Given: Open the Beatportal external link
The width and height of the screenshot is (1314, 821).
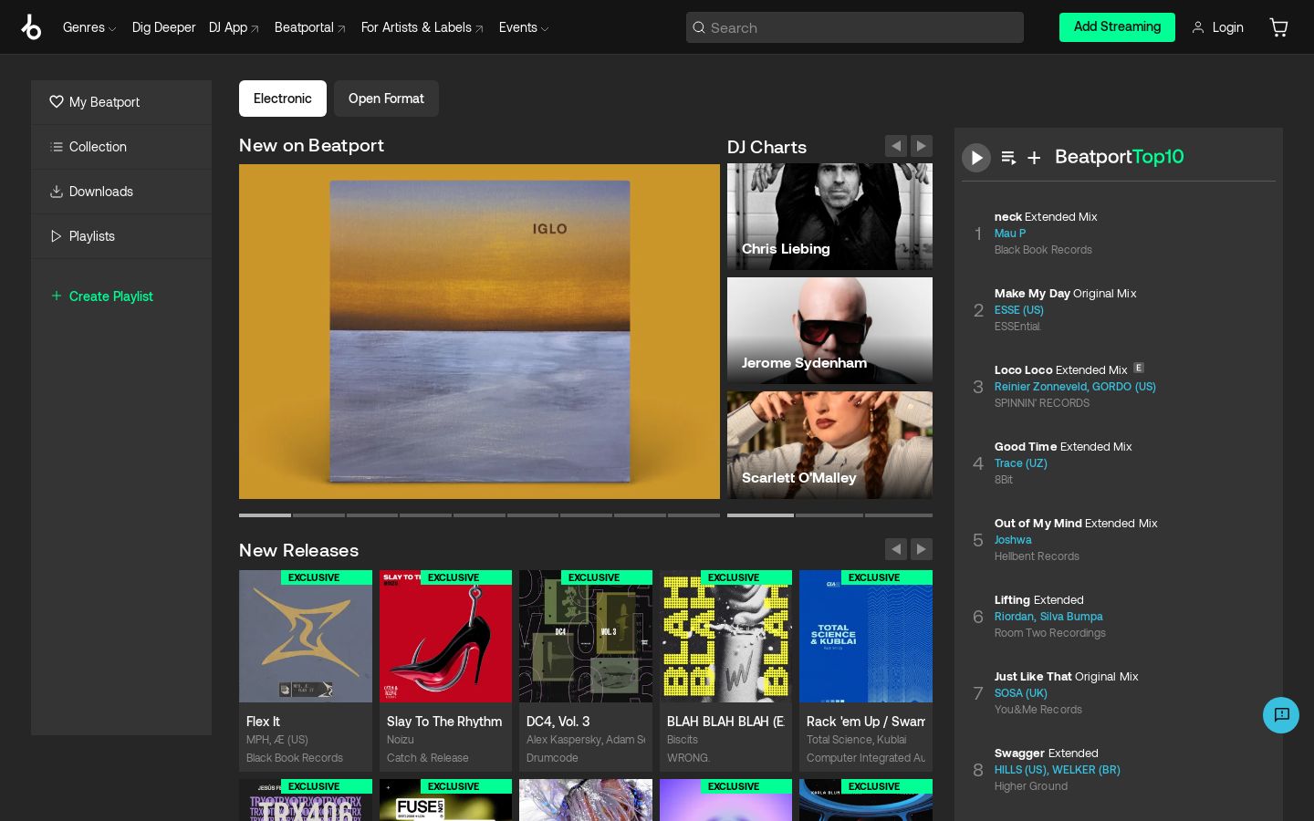Looking at the screenshot, I should (x=310, y=27).
